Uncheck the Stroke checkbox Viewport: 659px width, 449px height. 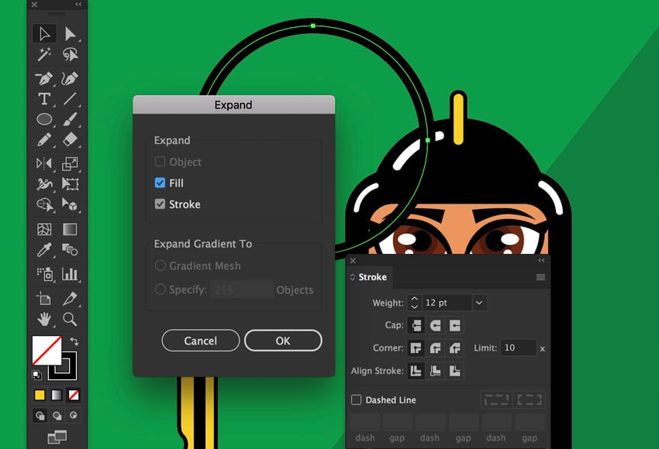point(160,204)
